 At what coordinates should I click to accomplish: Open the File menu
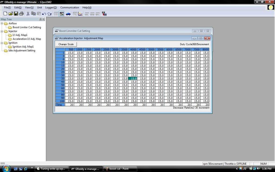pos(7,8)
